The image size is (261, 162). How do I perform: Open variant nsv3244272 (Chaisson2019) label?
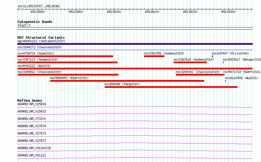point(40,47)
